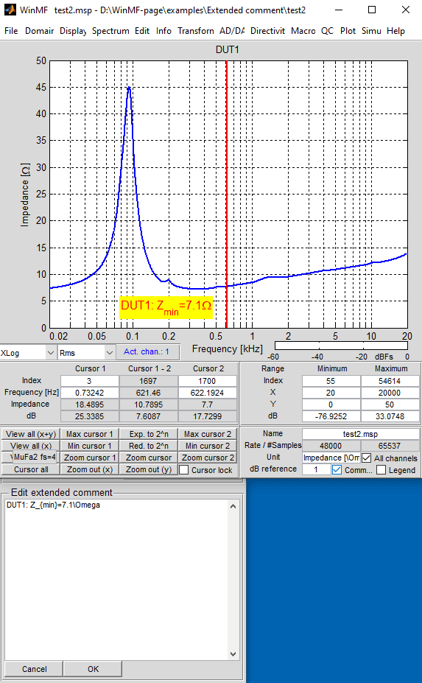The width and height of the screenshot is (422, 683).
Task: Click the Act. chan.: 1 button
Action: [x=147, y=352]
